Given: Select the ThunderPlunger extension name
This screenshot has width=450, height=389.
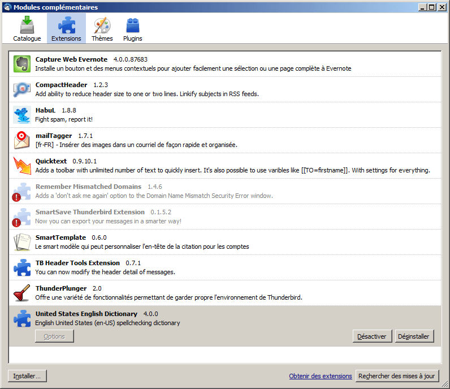Looking at the screenshot, I should (61, 288).
